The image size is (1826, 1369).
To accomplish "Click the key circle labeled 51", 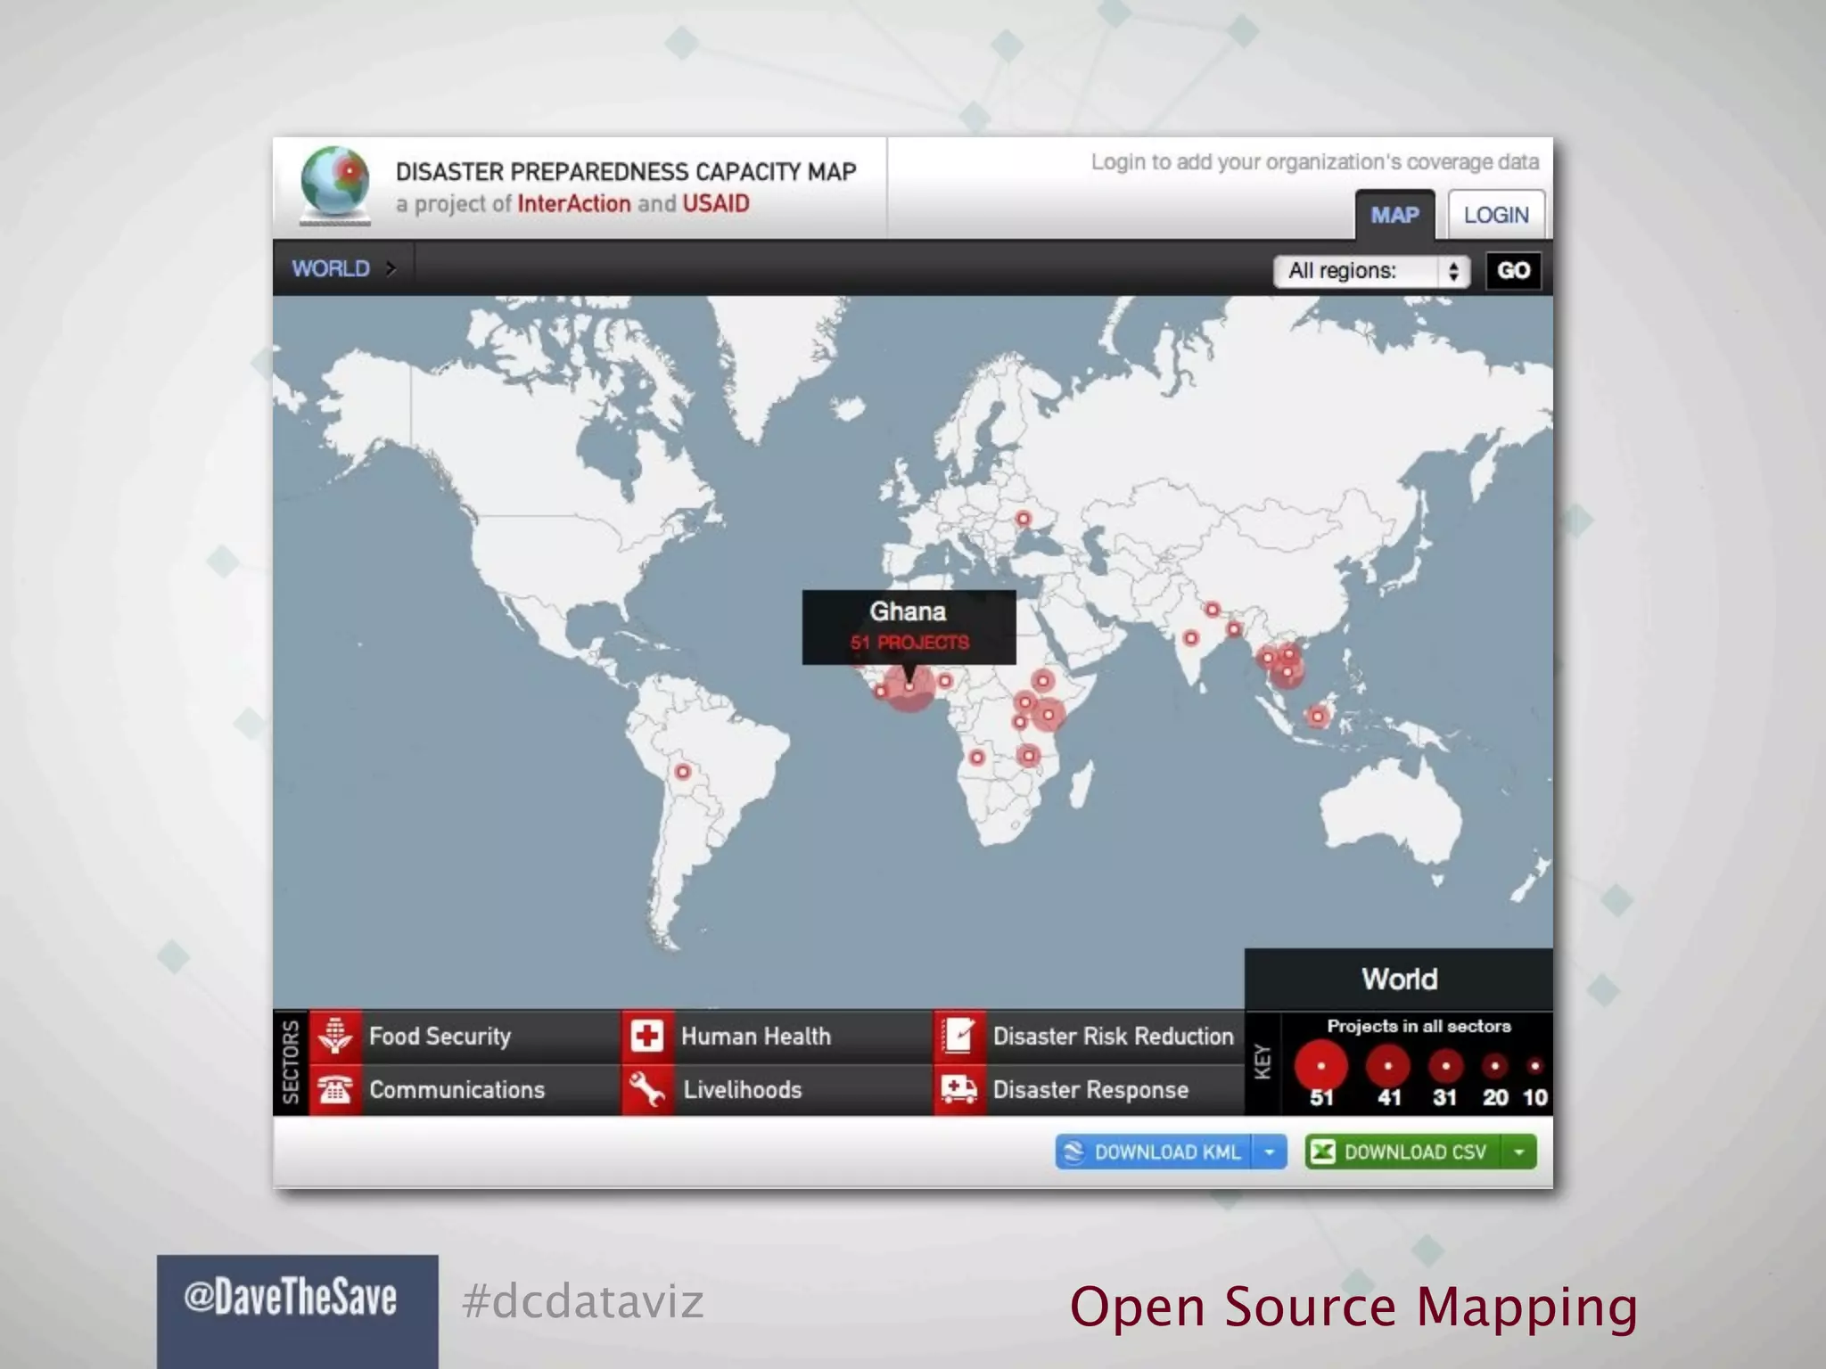I will (1321, 1066).
